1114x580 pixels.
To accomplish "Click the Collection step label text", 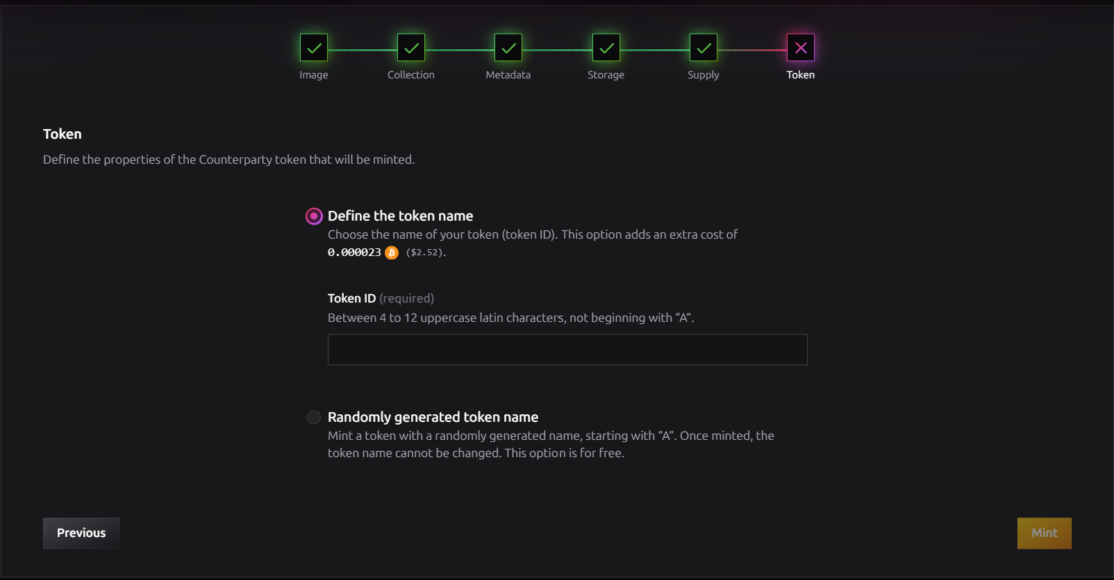I will (x=411, y=75).
